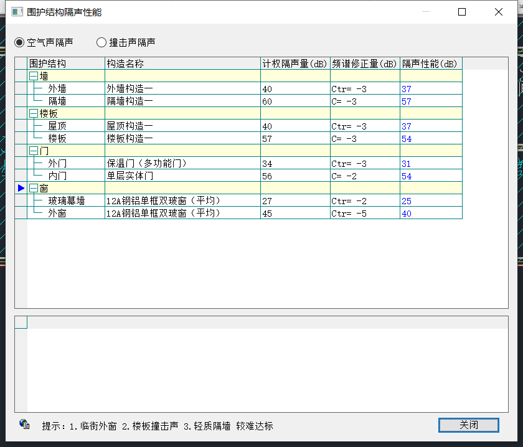This screenshot has width=523, height=447.
Task: Collapse the 门 group
Action: 34,151
